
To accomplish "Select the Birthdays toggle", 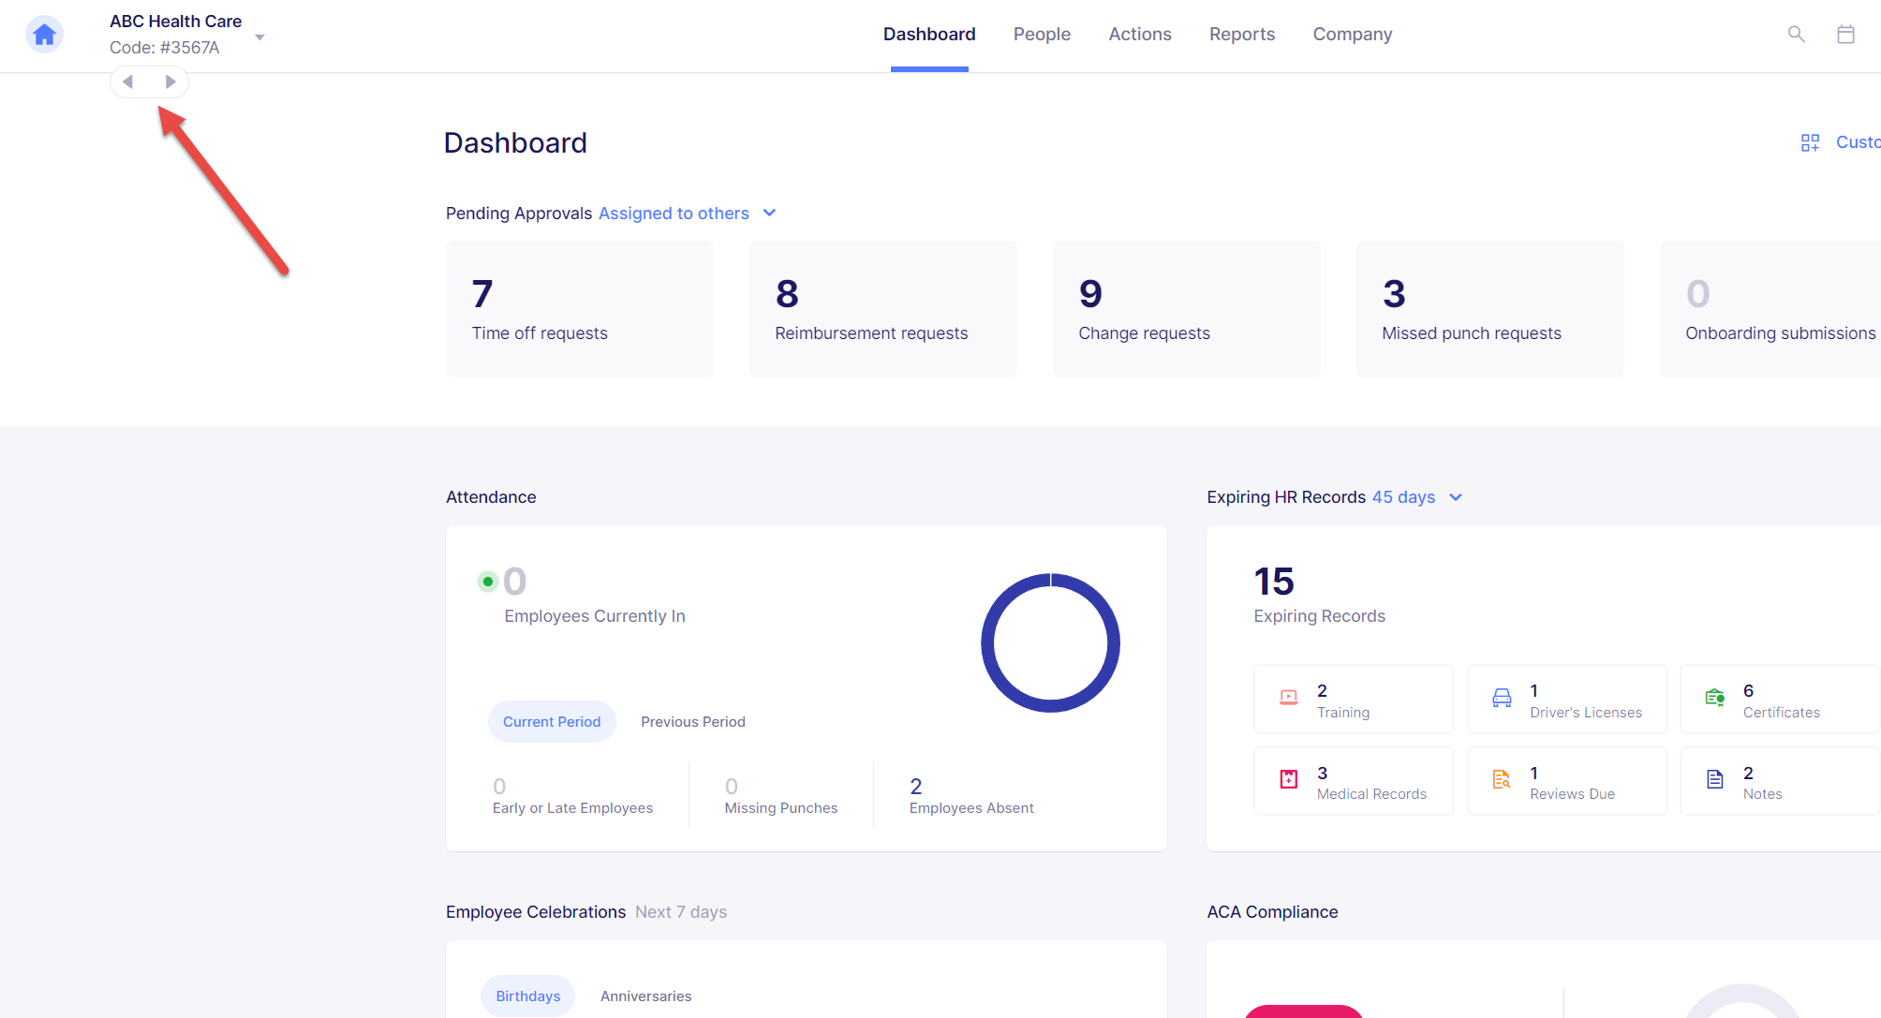I will pos(528,996).
